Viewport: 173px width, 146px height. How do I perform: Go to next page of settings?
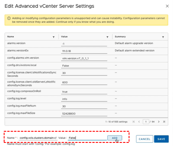click(159, 122)
